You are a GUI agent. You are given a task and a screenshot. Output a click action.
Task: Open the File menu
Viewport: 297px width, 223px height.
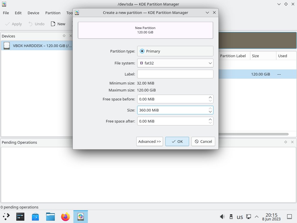(x=6, y=13)
